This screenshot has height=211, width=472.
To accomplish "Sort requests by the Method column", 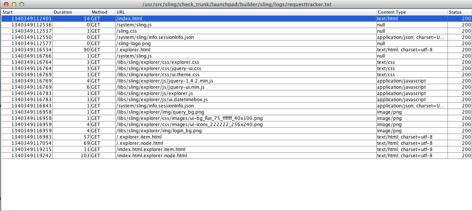I will click(x=103, y=12).
